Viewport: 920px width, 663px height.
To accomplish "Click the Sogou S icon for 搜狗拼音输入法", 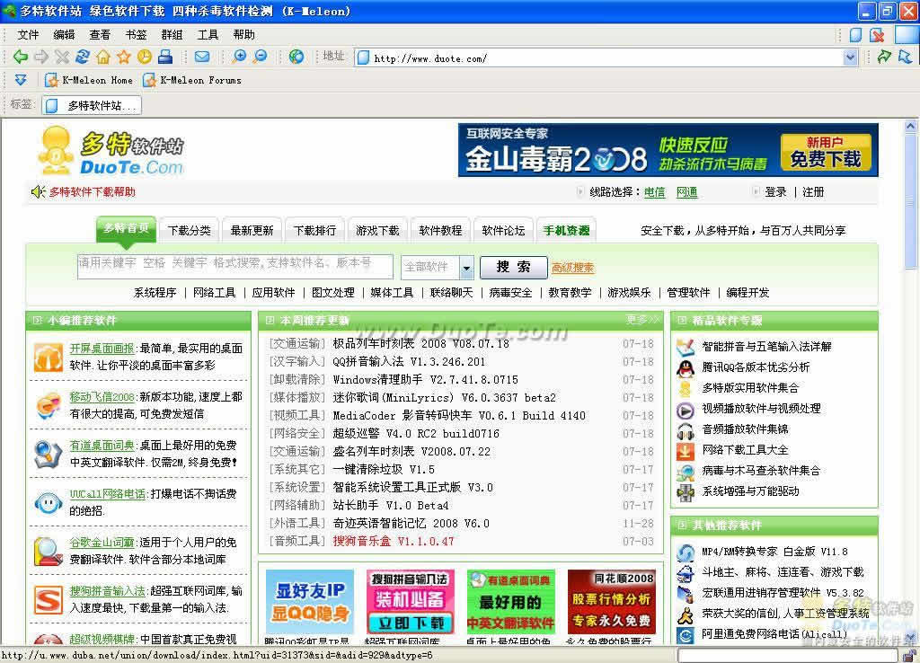I will point(49,599).
